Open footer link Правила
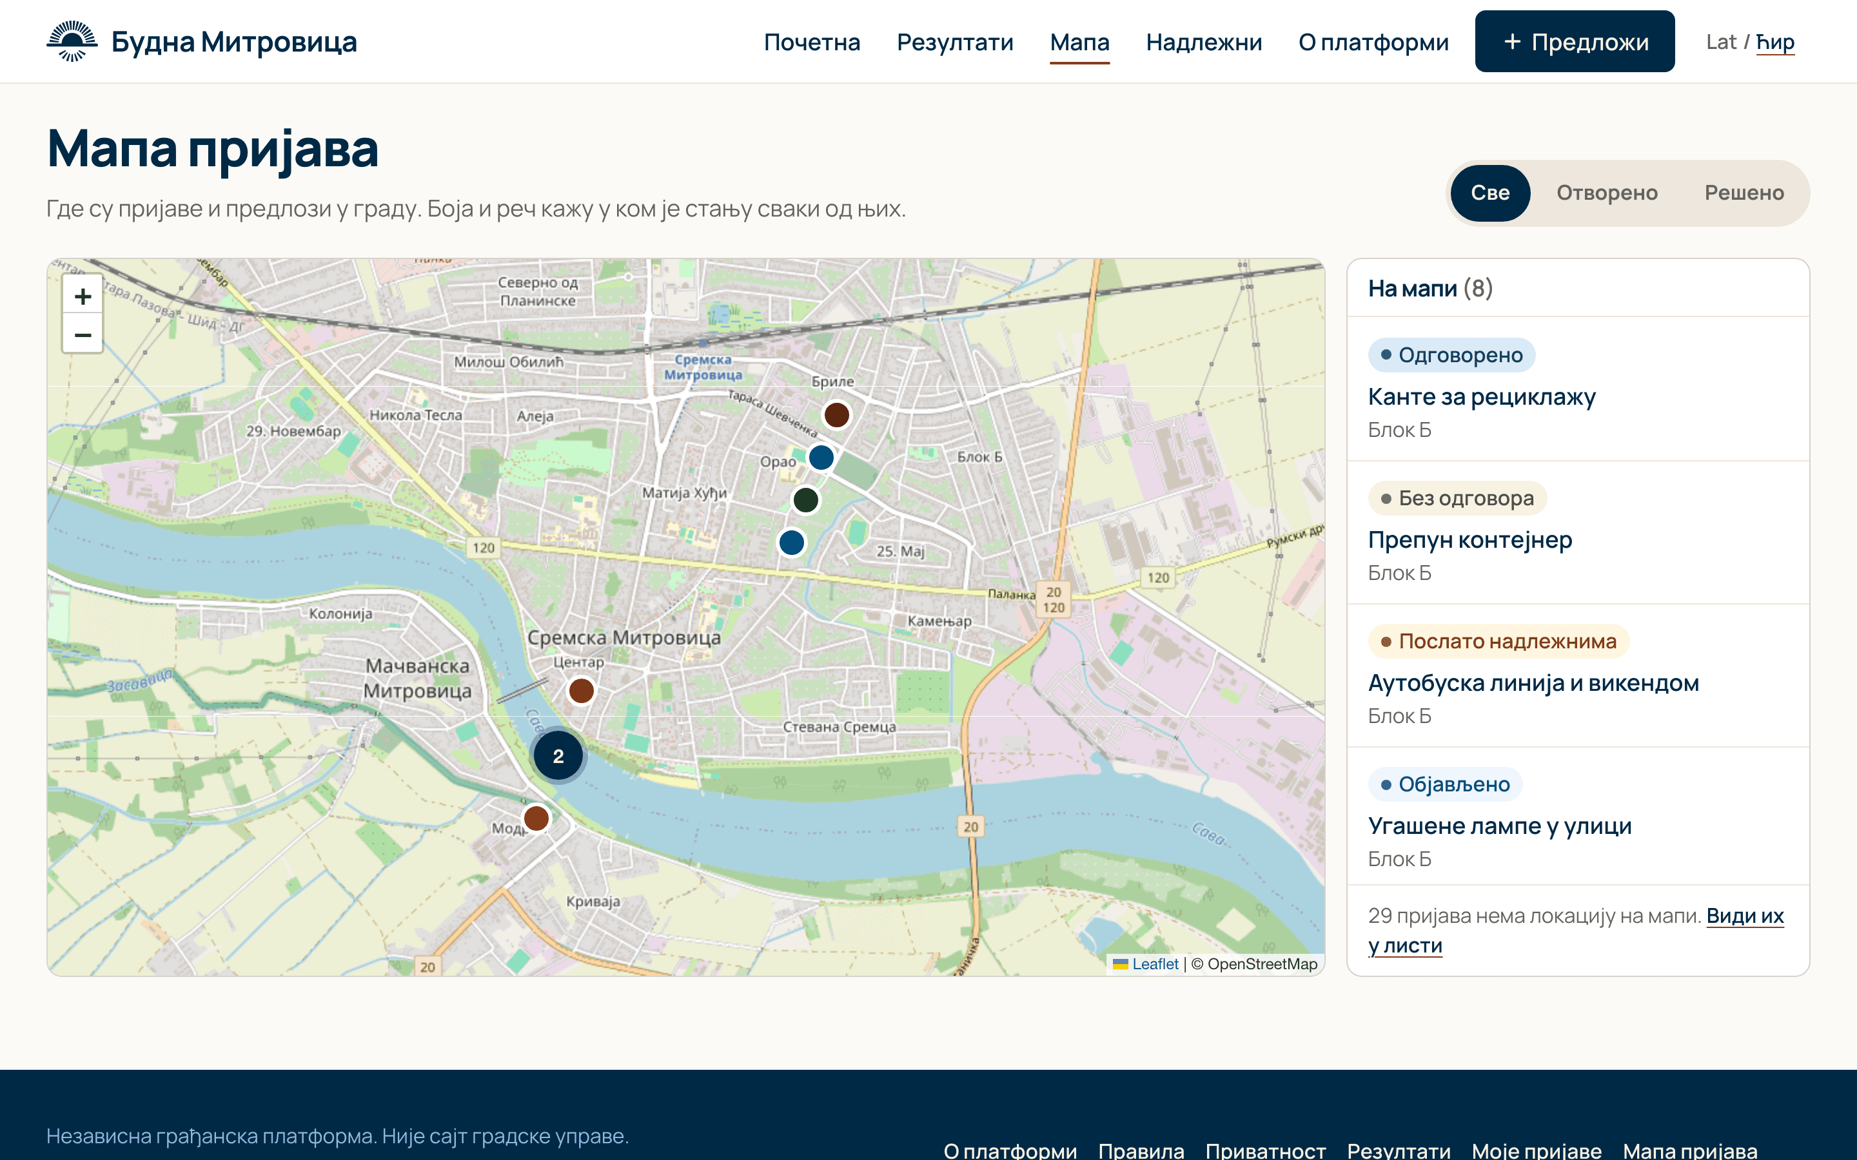Screen dimensions: 1857x1160 (1141, 1150)
